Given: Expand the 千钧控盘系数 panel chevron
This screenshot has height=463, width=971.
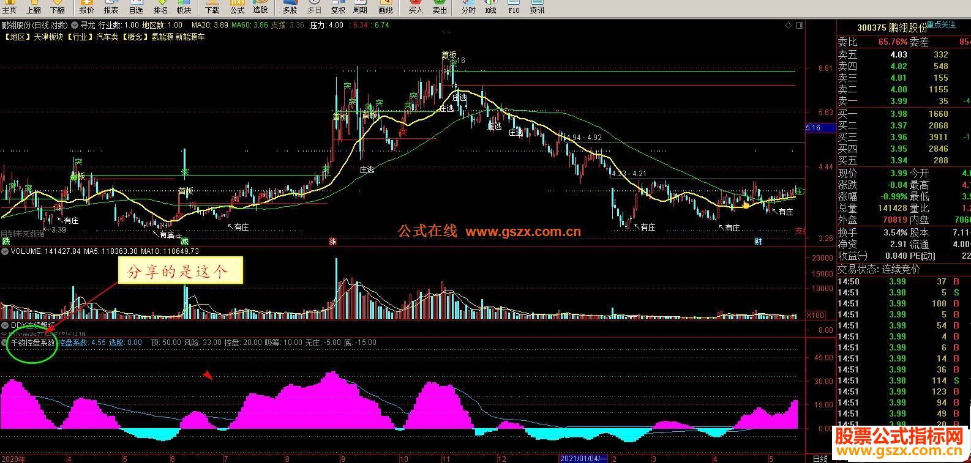Looking at the screenshot, I should 5,343.
